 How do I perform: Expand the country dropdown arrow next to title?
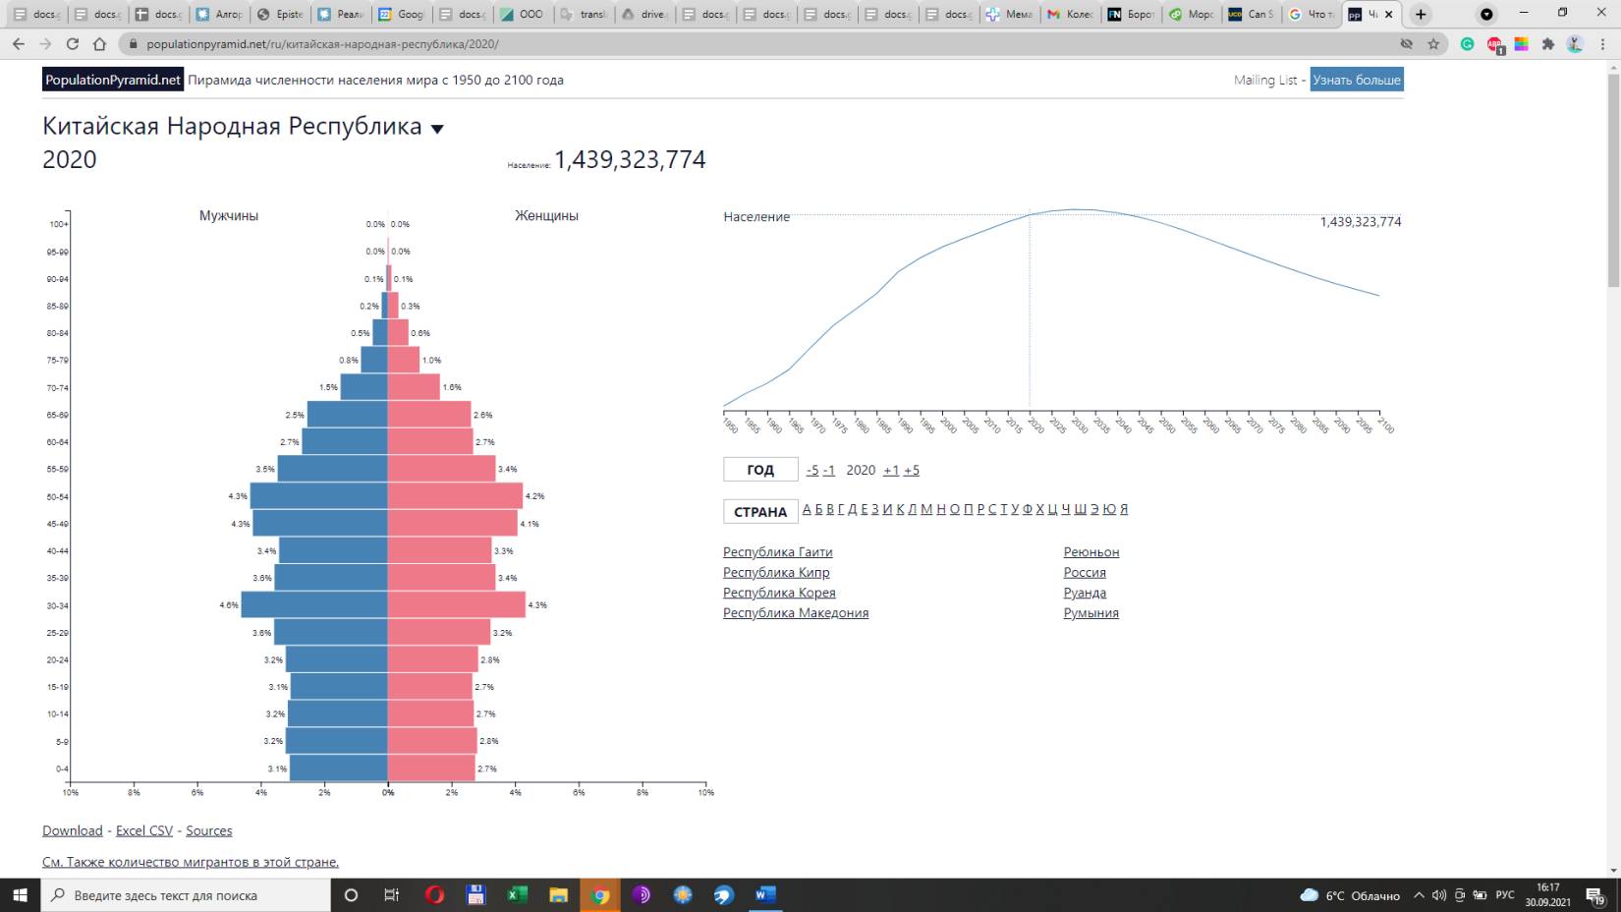click(x=437, y=129)
